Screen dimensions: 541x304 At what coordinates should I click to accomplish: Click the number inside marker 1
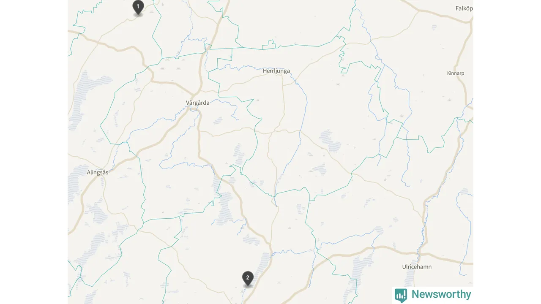pyautogui.click(x=138, y=6)
